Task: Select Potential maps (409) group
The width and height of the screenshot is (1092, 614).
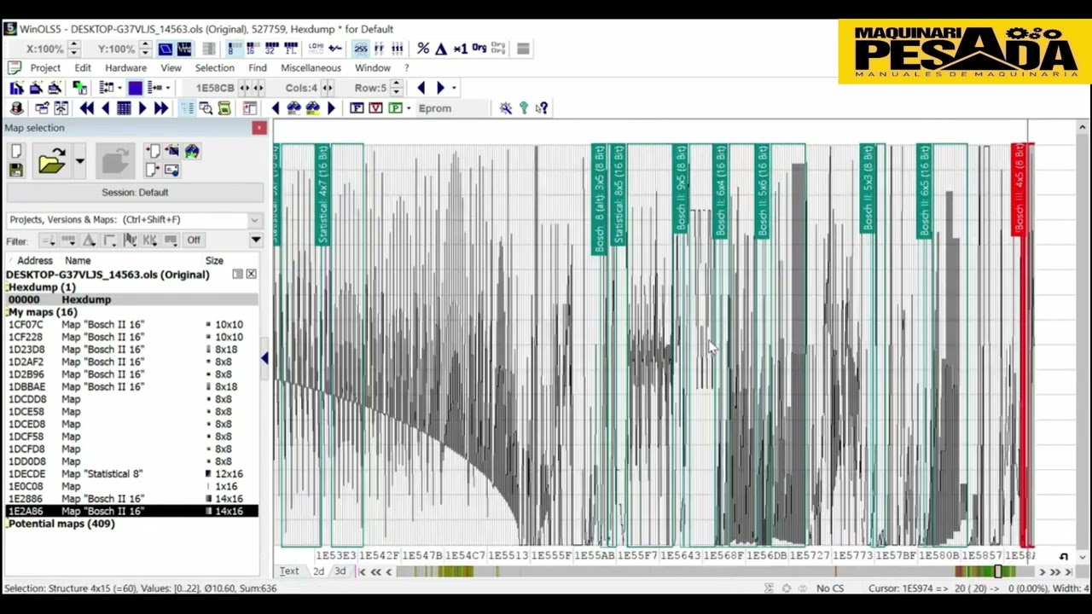Action: tap(61, 524)
